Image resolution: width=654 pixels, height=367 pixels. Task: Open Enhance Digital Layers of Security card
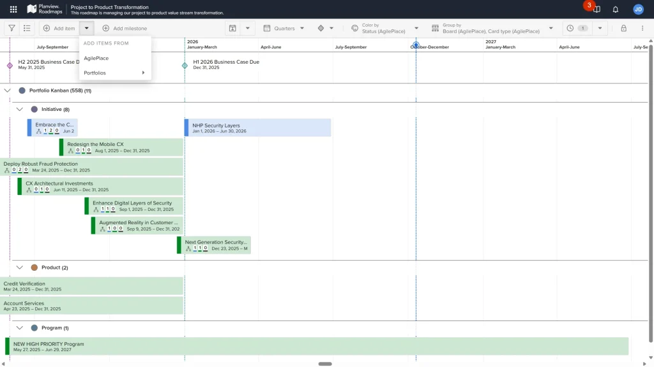click(134, 206)
